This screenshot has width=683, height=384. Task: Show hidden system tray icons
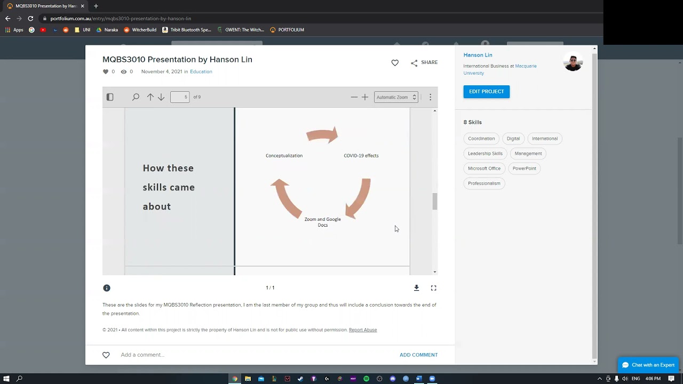600,379
